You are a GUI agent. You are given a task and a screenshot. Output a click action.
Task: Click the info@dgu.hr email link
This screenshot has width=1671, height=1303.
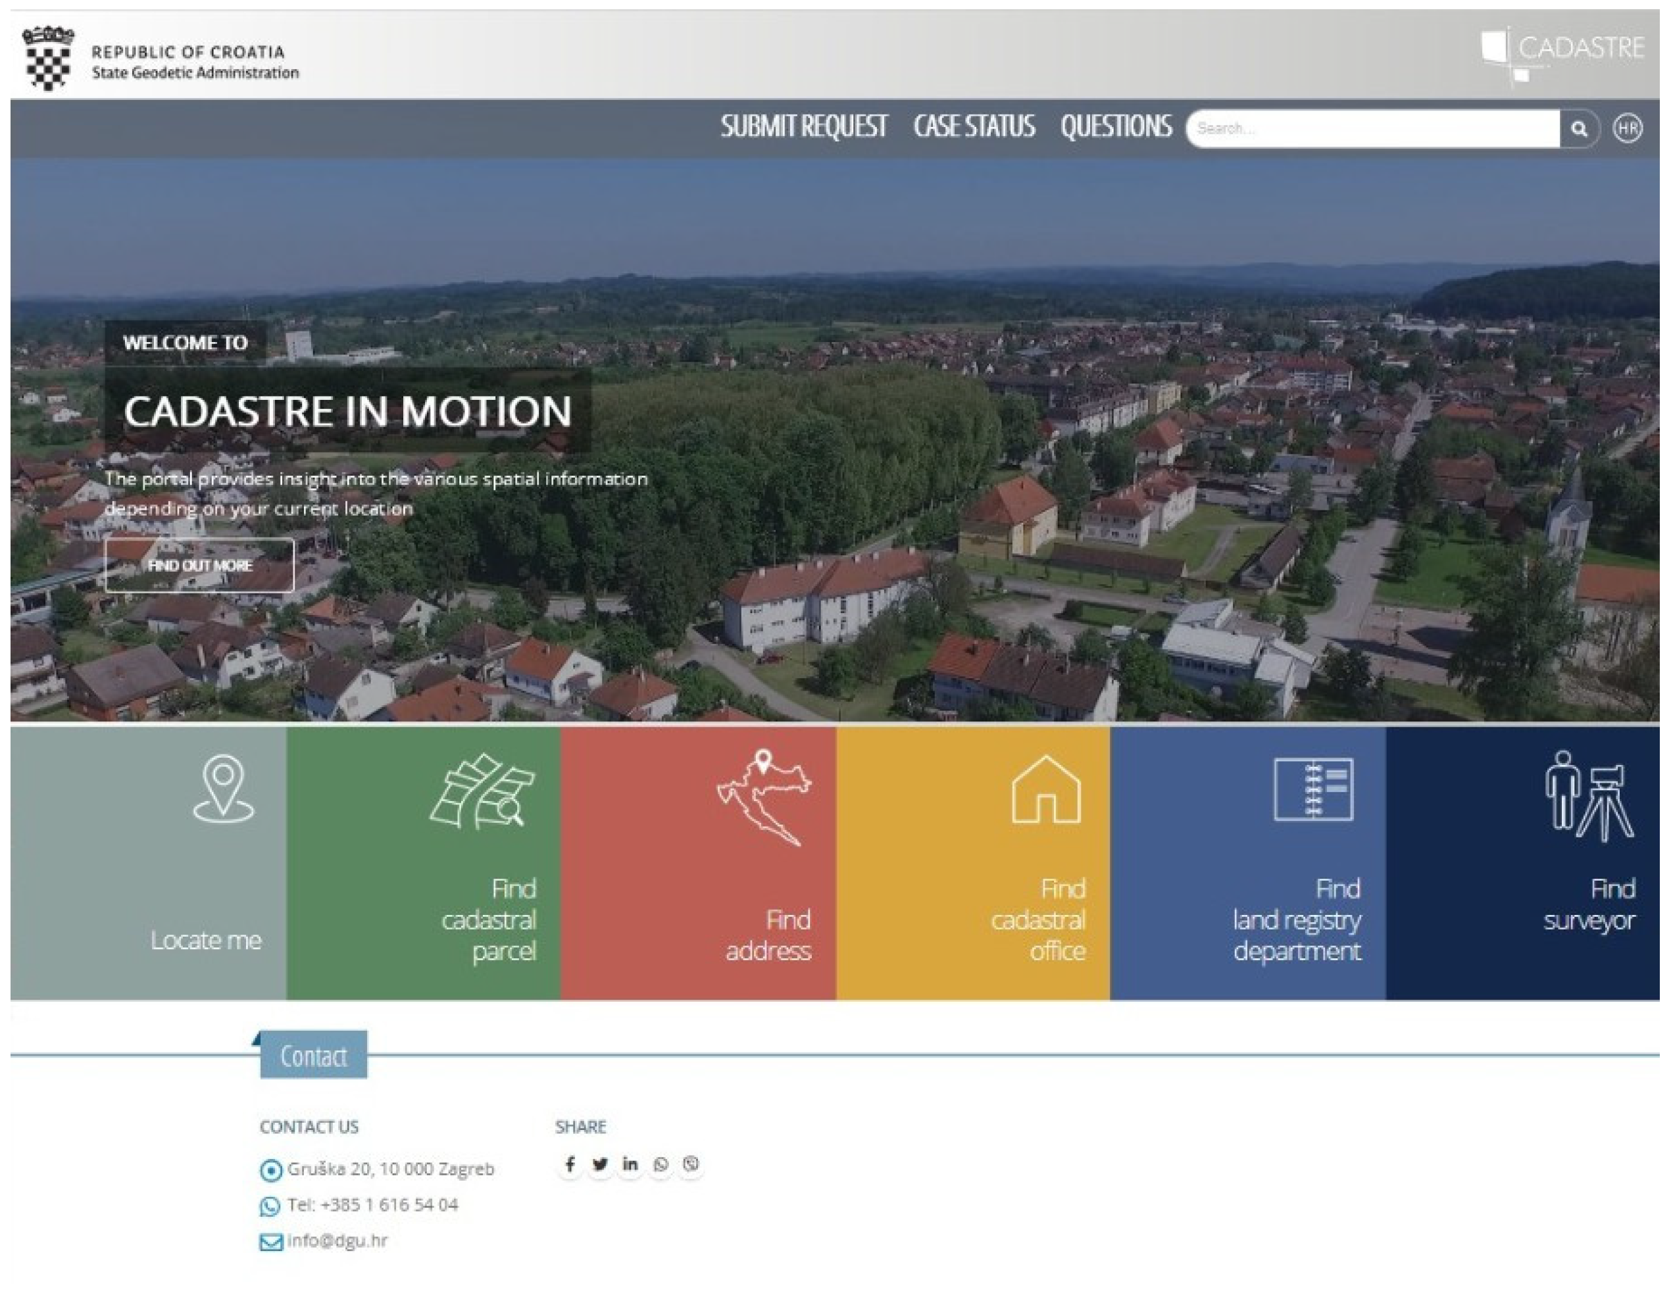(x=337, y=1241)
